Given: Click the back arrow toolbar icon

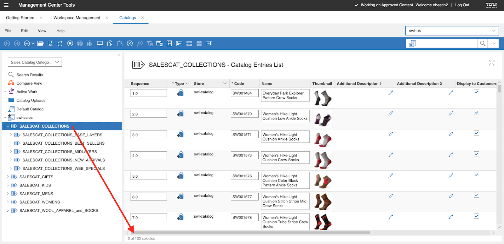Looking at the screenshot, I should pos(7,43).
